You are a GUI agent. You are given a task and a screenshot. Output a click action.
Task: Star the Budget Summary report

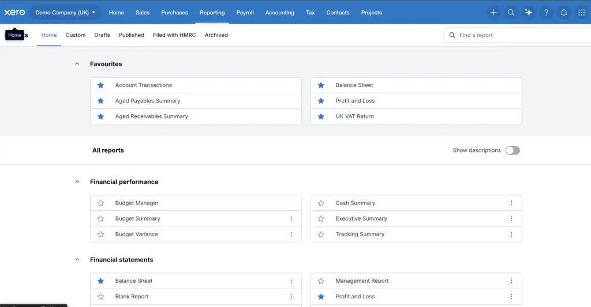(100, 218)
